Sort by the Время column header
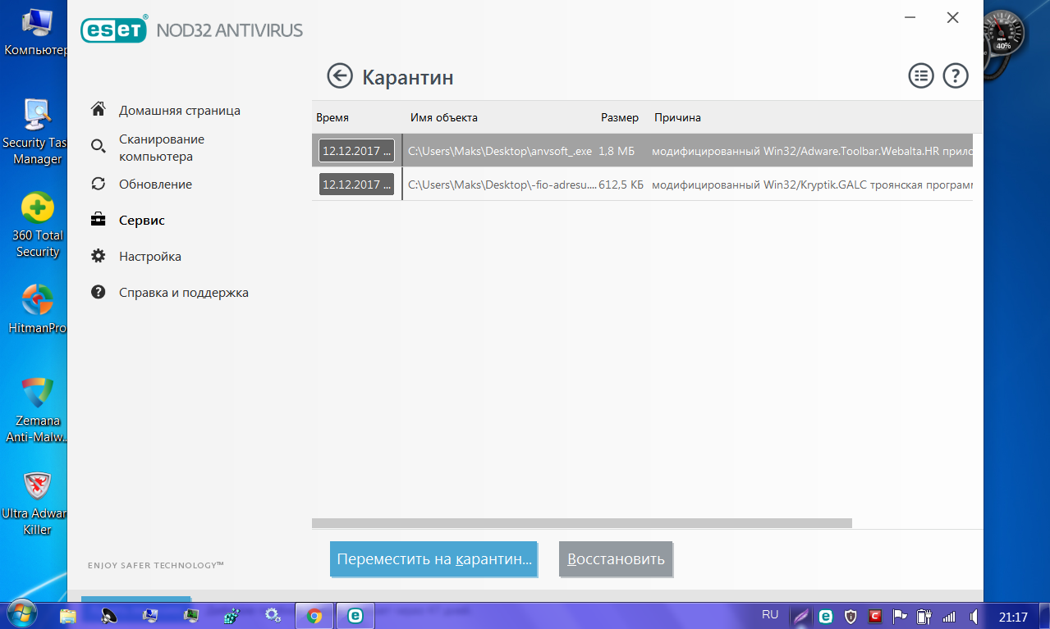The image size is (1050, 629). (332, 117)
